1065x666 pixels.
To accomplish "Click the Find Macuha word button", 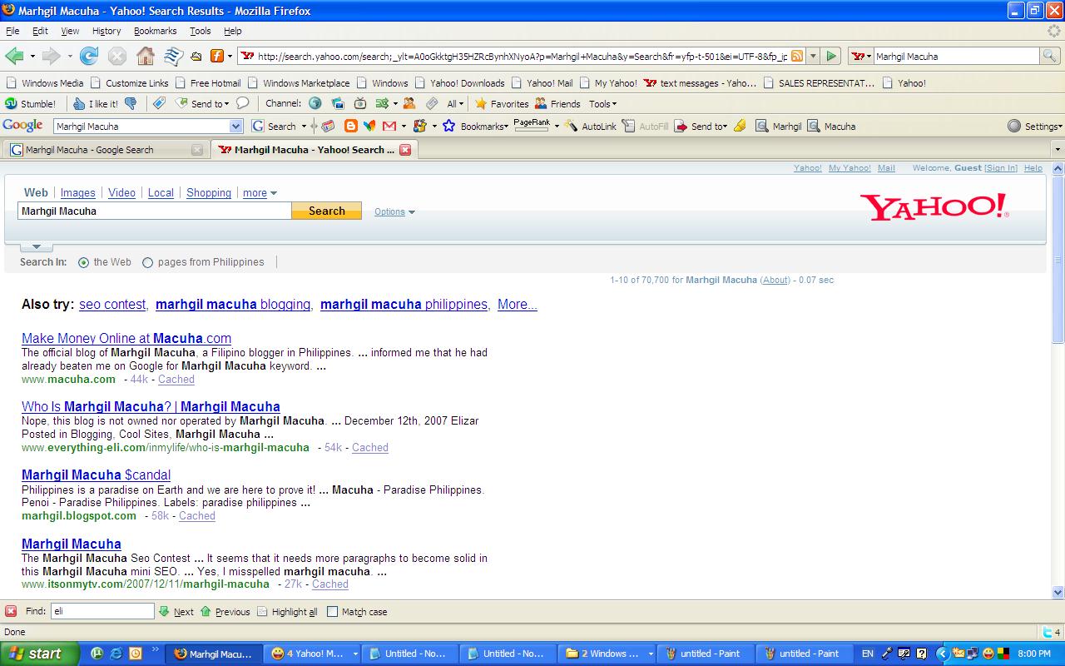I will (831, 127).
